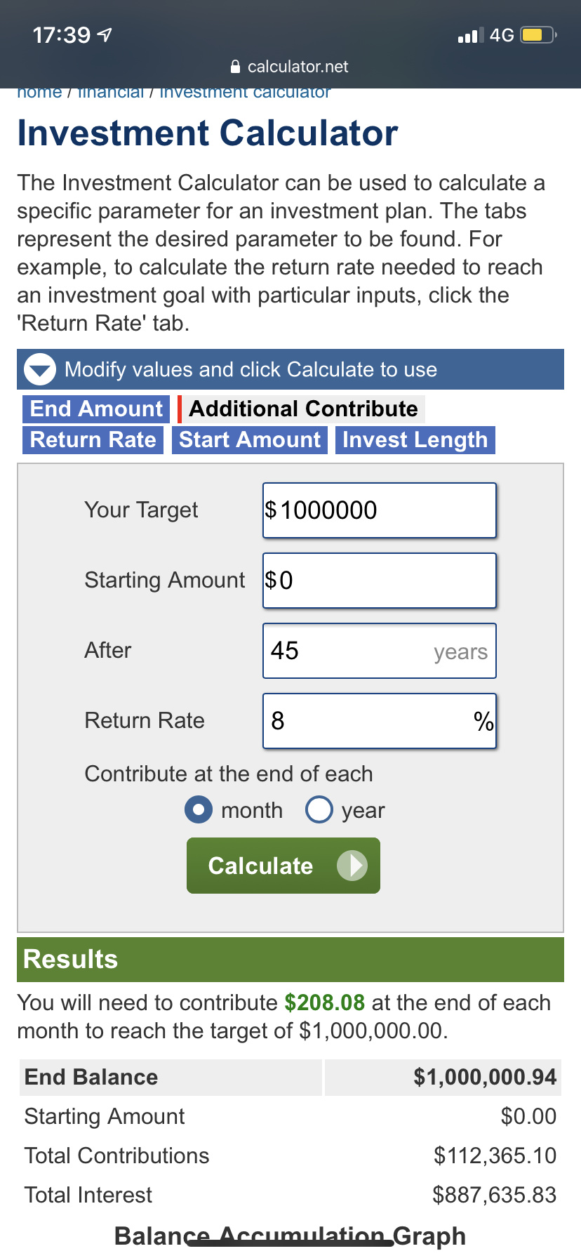581x1258 pixels.
Task: Tap the cellular signal bars icon
Action: (x=467, y=35)
